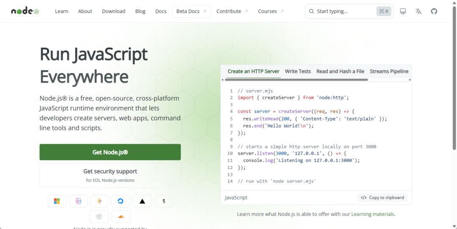Toggle the theme switcher monitor icon
This screenshot has width=457, height=229.
click(403, 11)
